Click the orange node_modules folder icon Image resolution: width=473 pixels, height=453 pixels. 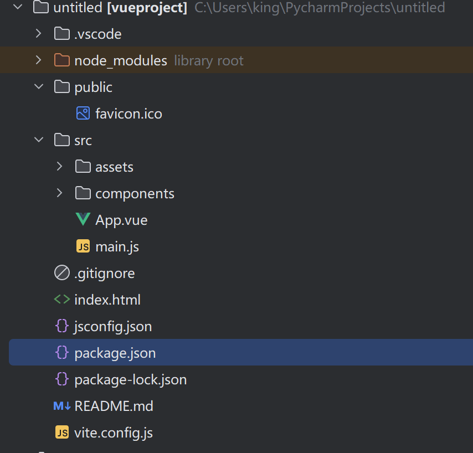(61, 60)
